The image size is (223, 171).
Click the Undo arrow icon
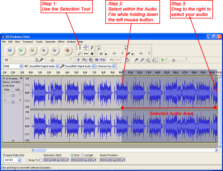coord(112,60)
